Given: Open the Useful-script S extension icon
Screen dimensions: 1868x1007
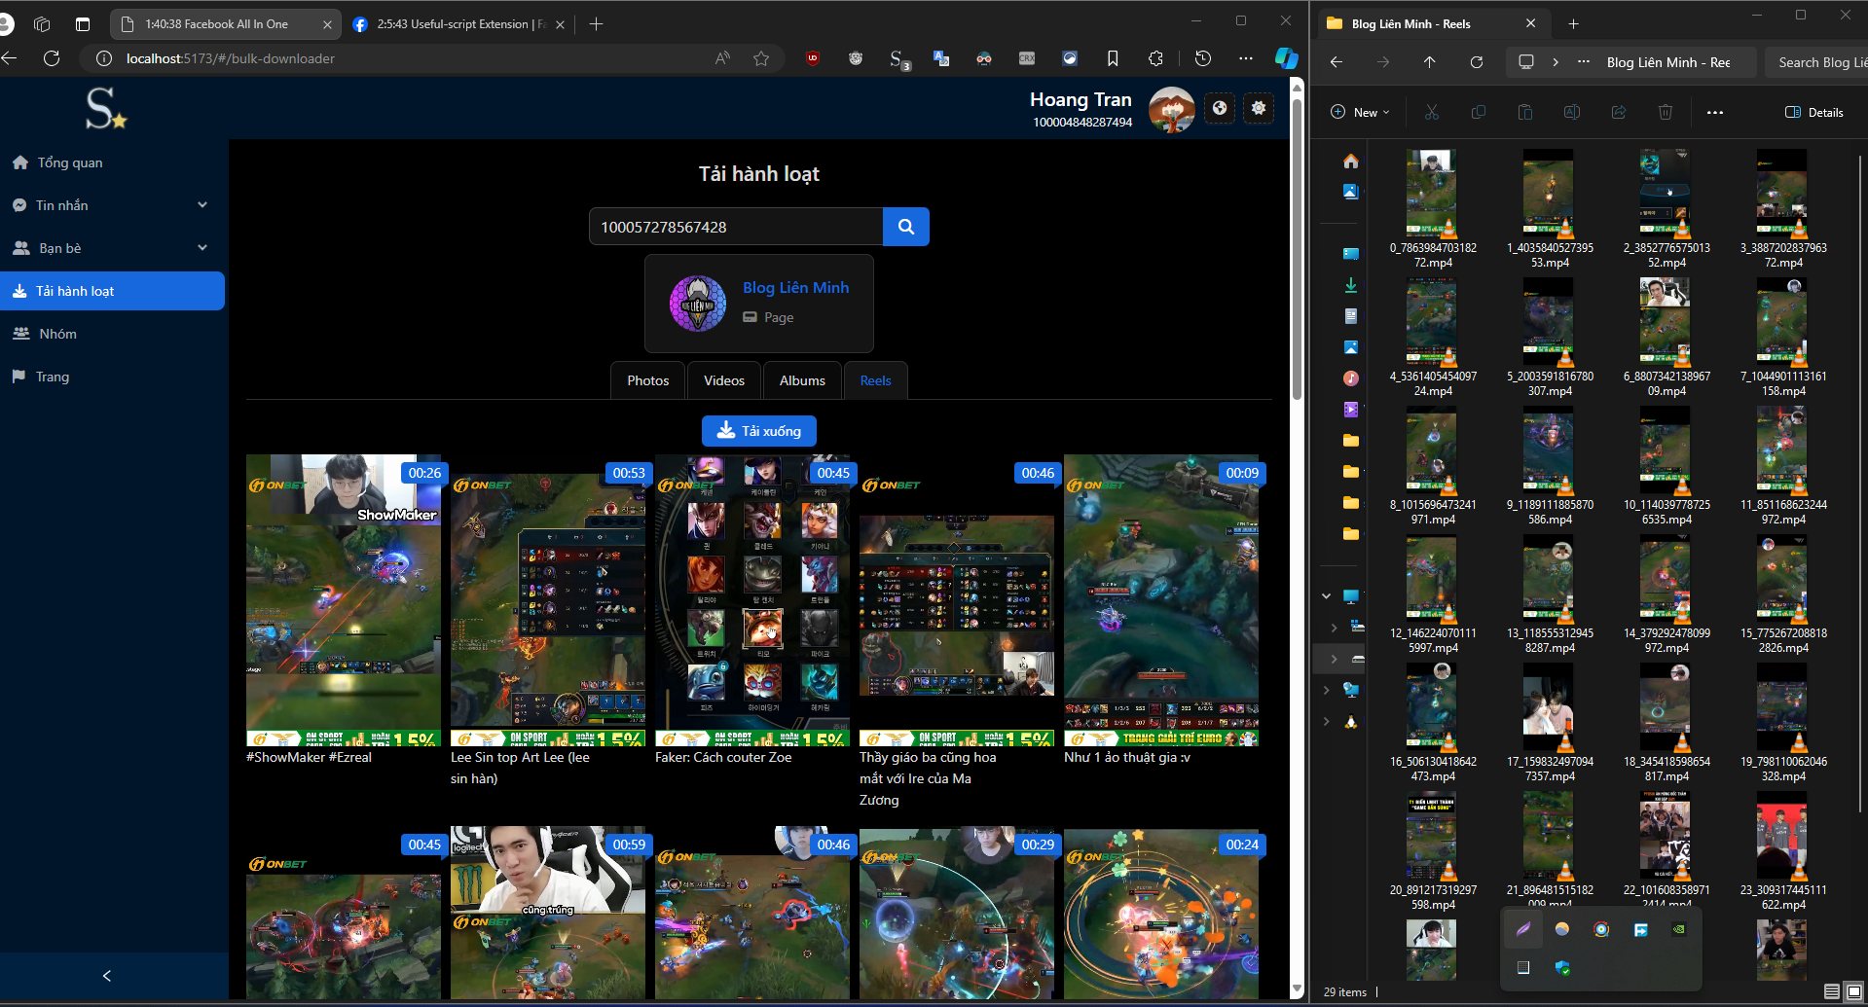Looking at the screenshot, I should click(x=899, y=59).
